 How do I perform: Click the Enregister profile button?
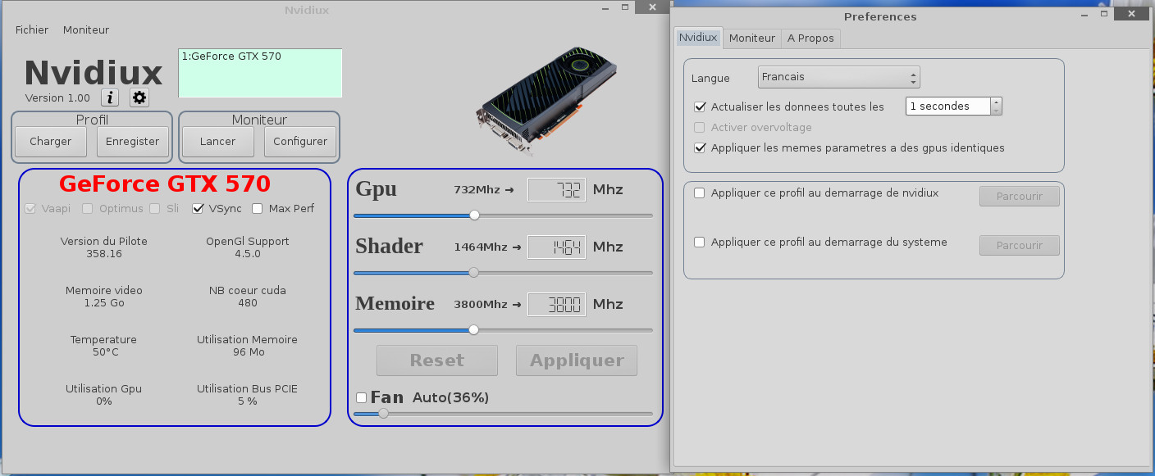[132, 142]
